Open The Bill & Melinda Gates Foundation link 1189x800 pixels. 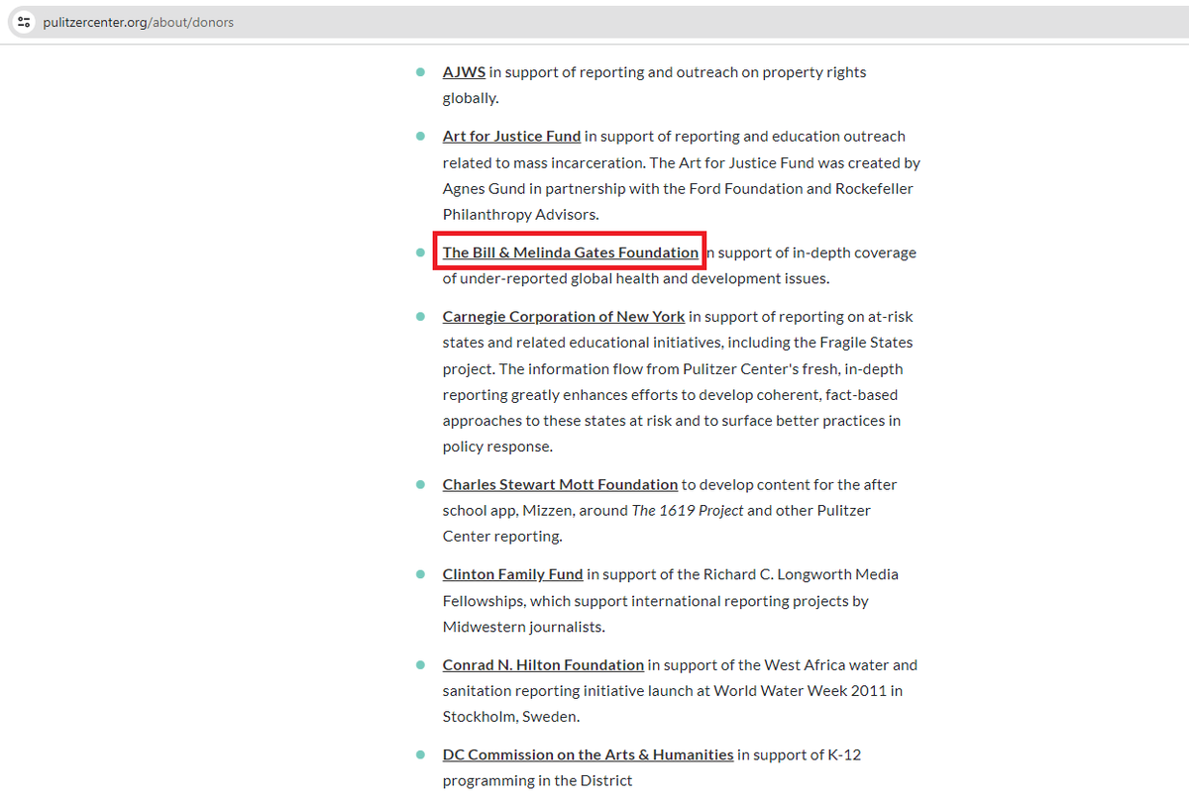point(570,252)
